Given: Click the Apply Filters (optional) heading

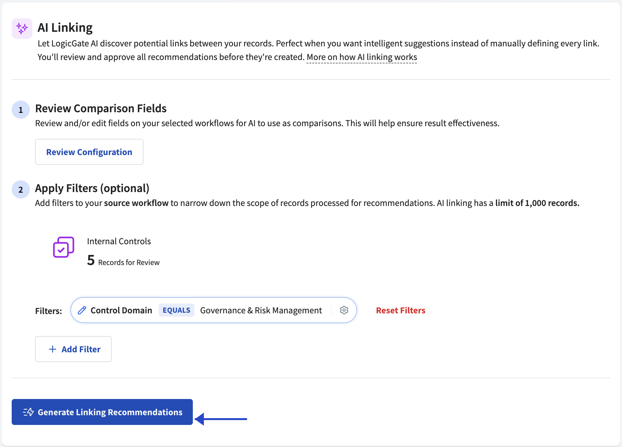Looking at the screenshot, I should point(92,188).
